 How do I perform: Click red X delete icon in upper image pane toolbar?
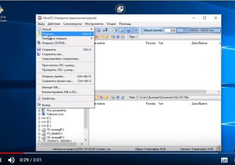pyautogui.click(x=96, y=37)
